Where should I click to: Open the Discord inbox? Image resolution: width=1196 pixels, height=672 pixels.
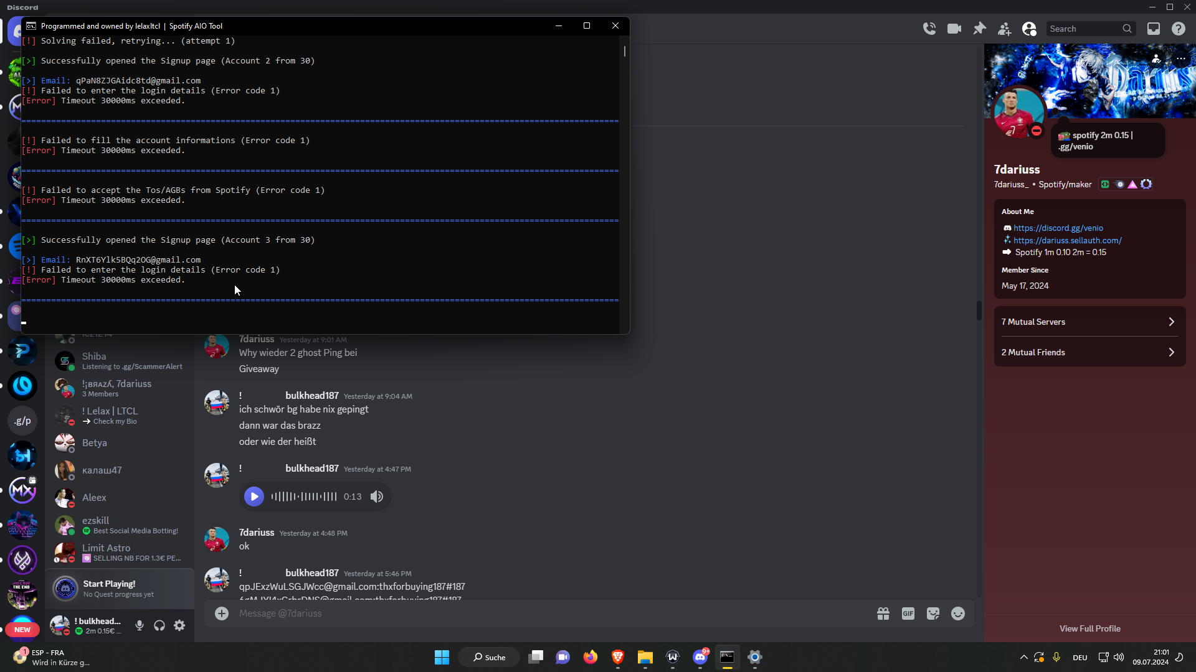pos(1154,29)
